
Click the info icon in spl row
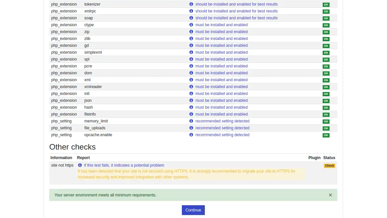[191, 59]
